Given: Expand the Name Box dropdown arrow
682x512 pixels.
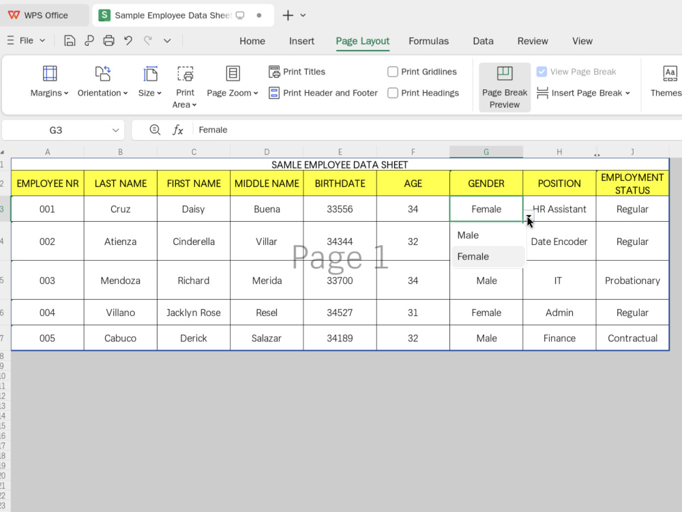Looking at the screenshot, I should pos(115,130).
